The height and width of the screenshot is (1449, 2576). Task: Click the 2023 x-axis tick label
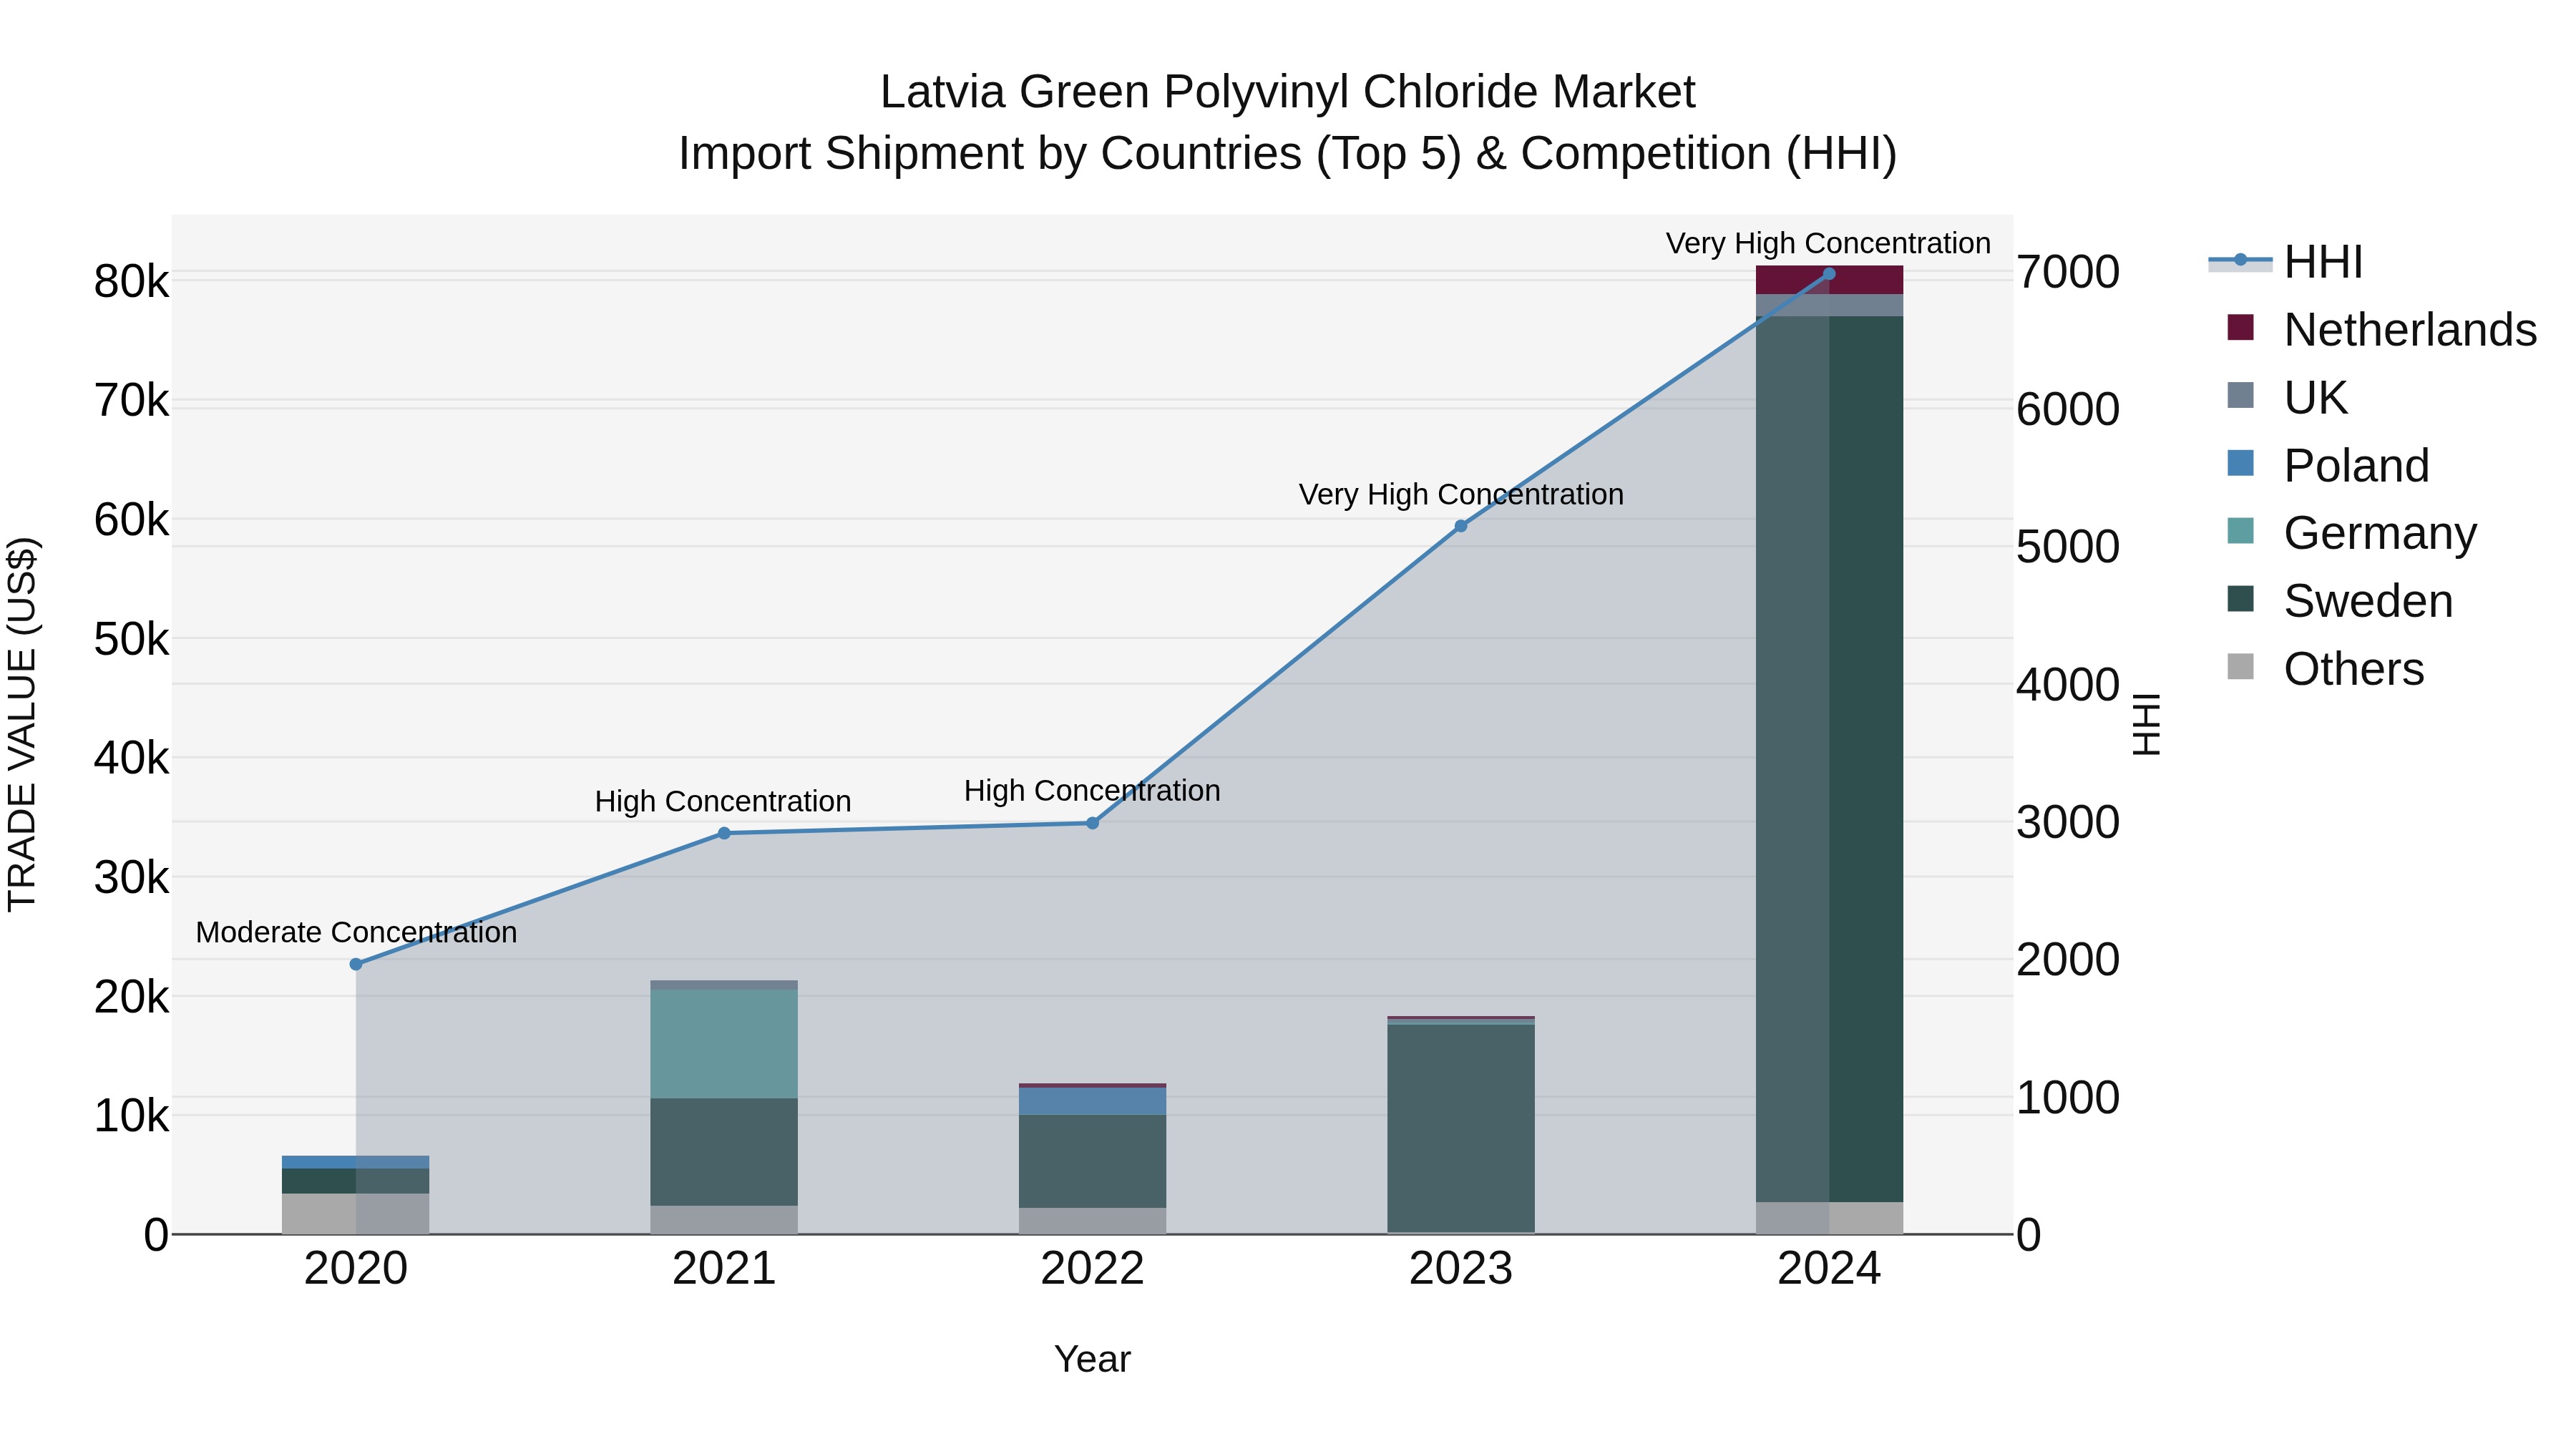[x=1461, y=1269]
